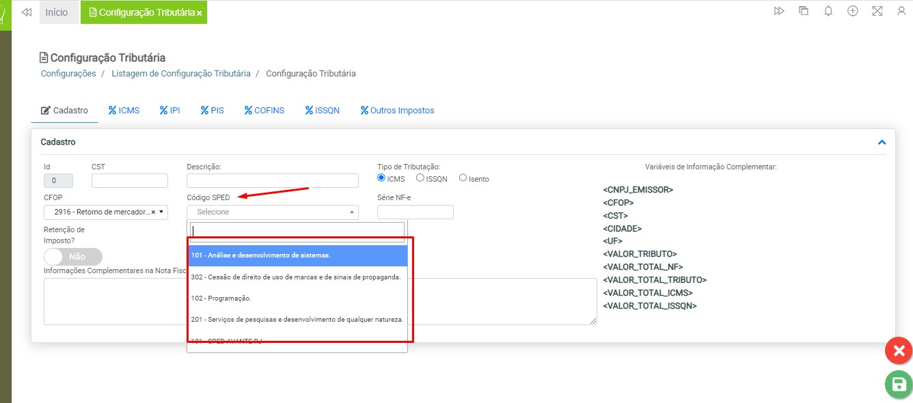
Task: Click the green save disk button
Action: (899, 384)
